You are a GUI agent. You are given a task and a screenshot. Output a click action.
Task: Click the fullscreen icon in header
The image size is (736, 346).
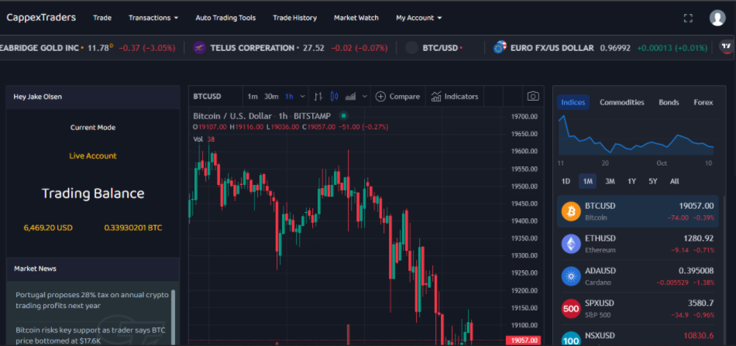point(687,18)
